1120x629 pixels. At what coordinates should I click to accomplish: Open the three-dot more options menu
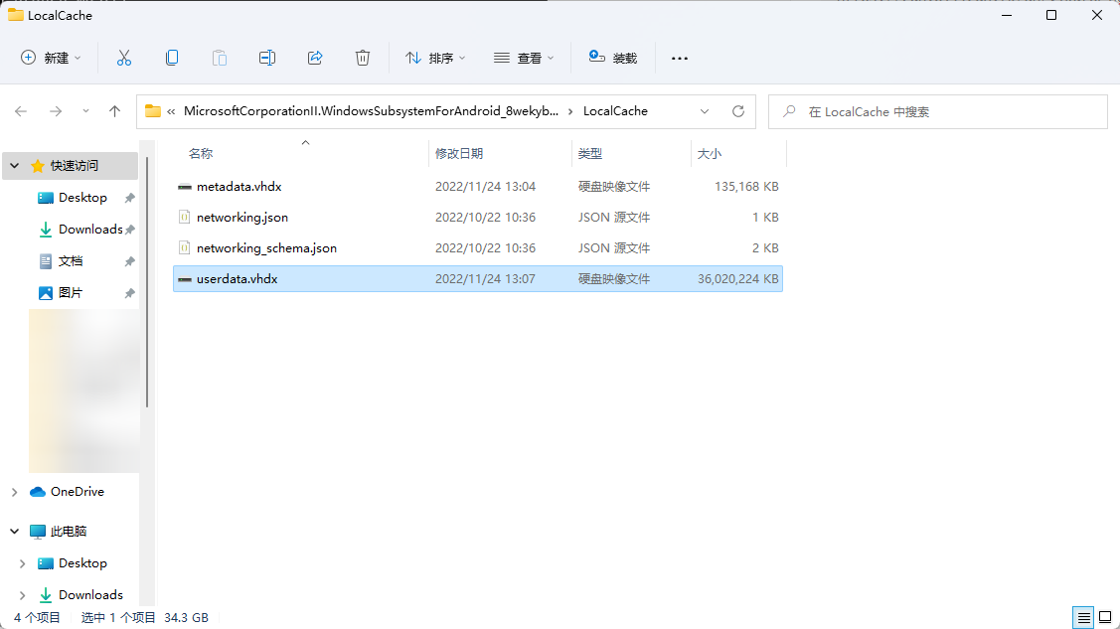680,58
